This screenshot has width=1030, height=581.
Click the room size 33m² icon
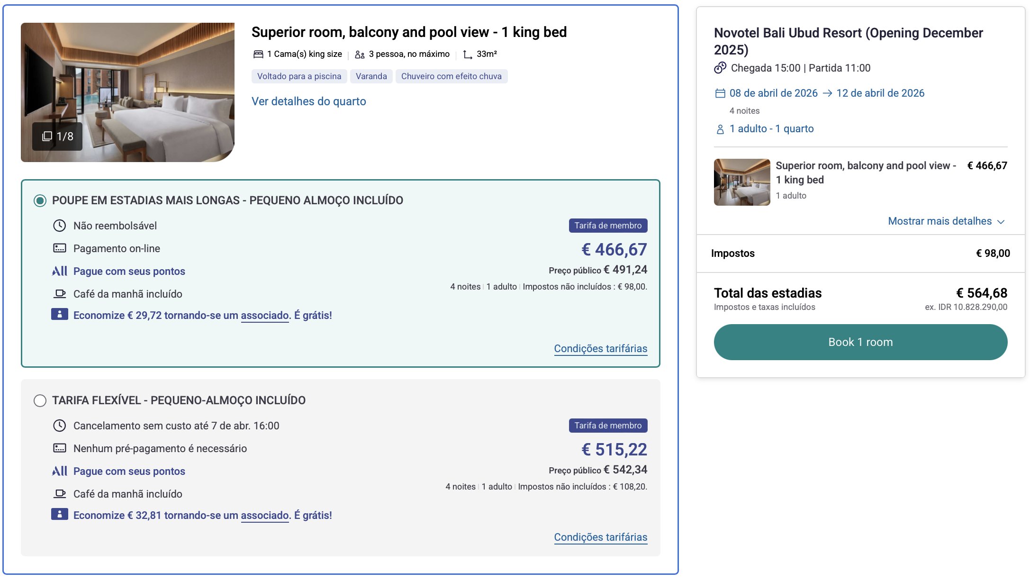tap(468, 54)
